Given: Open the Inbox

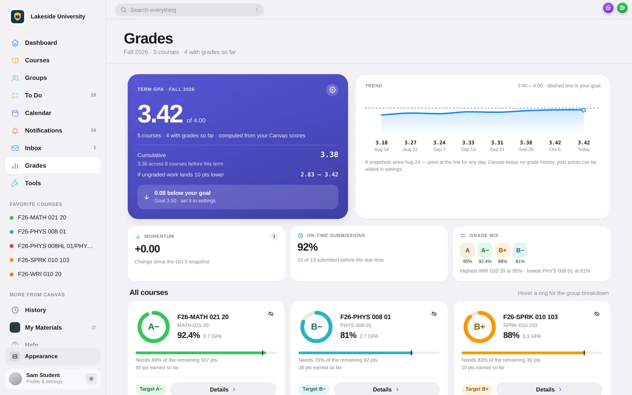Looking at the screenshot, I should pyautogui.click(x=53, y=148).
